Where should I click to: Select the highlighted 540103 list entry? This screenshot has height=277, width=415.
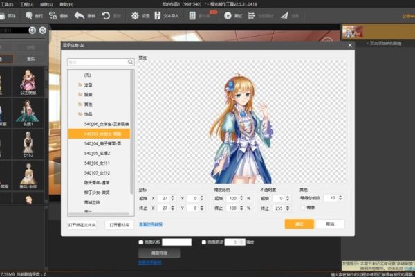[99, 134]
